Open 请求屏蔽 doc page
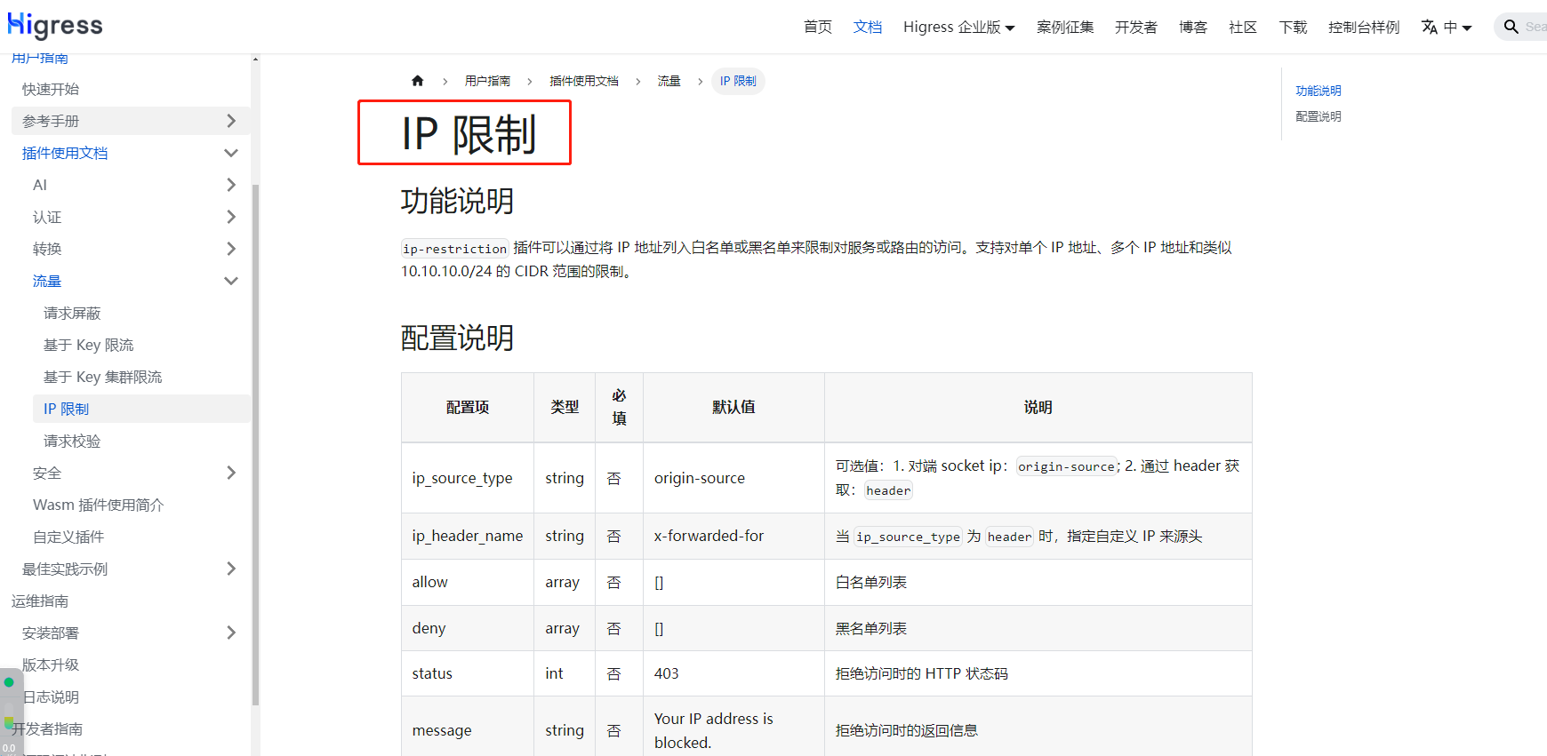Screen dimensions: 1547x756 (72, 313)
